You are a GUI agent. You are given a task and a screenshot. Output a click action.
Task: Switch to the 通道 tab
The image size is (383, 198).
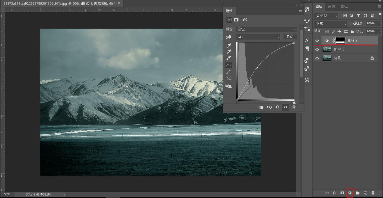click(332, 6)
